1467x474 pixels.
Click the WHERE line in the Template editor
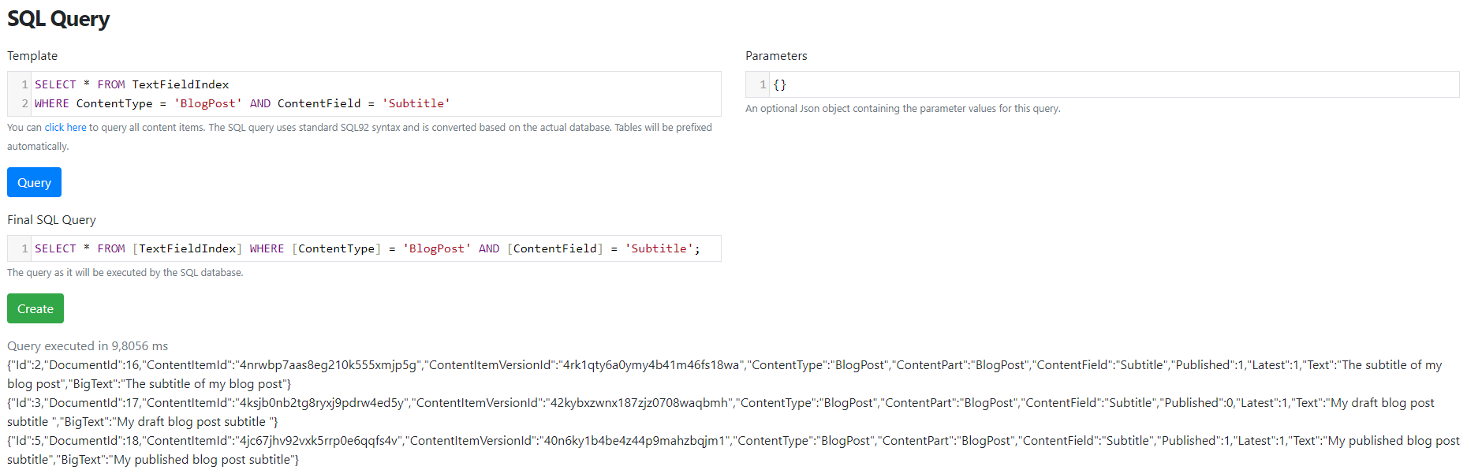377,103
